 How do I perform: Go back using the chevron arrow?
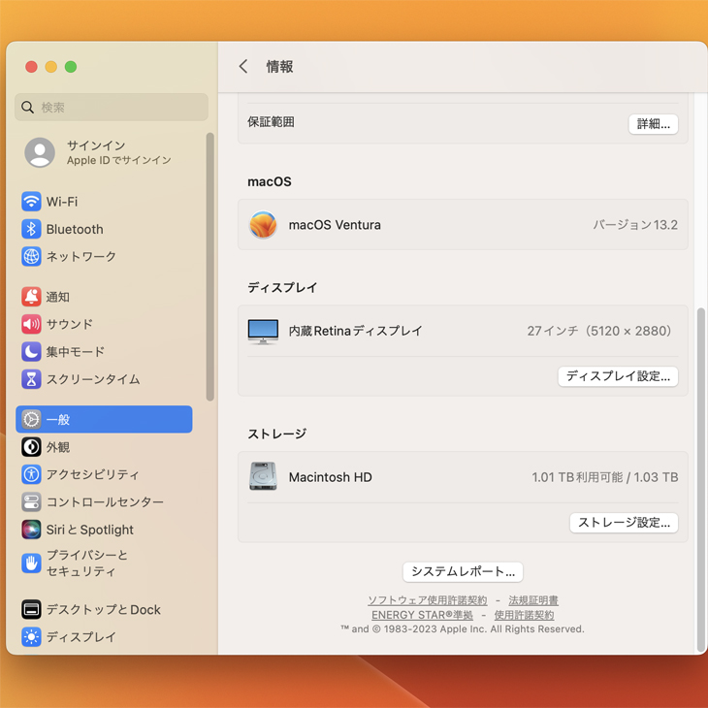243,67
